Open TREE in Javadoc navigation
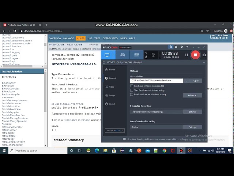 [97, 38]
